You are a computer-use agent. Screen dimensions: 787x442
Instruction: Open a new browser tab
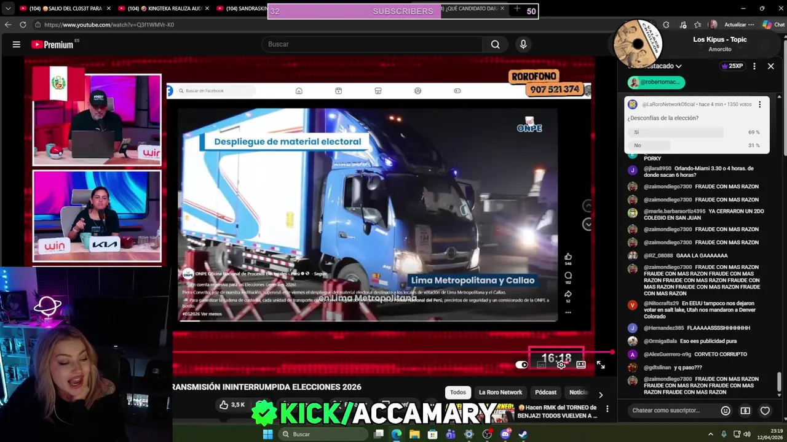(x=517, y=9)
